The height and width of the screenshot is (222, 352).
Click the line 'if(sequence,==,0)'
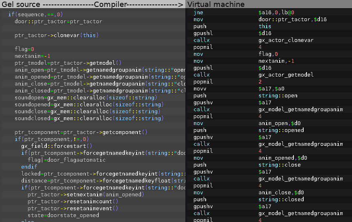[35, 14]
